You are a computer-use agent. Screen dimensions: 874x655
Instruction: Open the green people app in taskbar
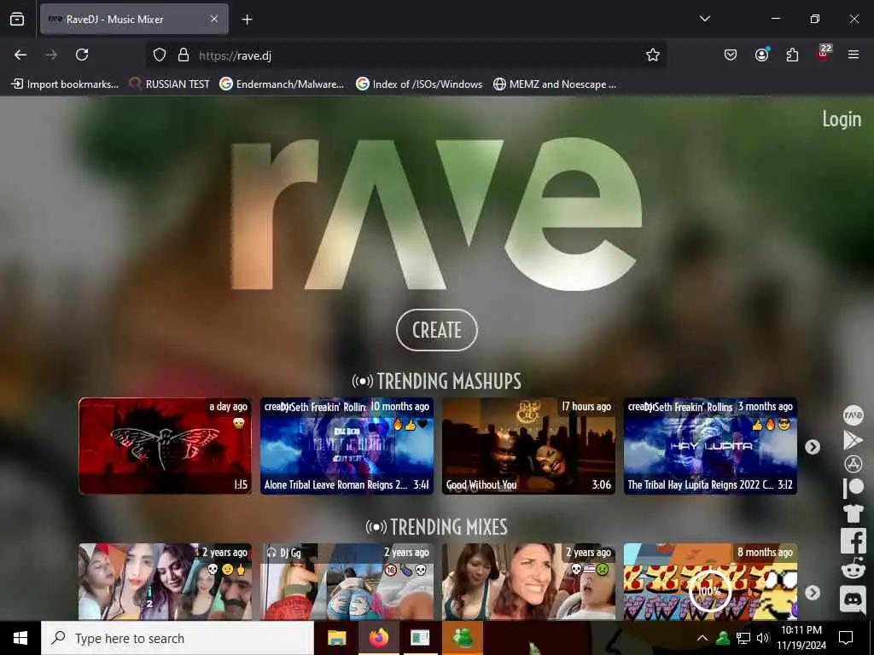click(x=462, y=638)
